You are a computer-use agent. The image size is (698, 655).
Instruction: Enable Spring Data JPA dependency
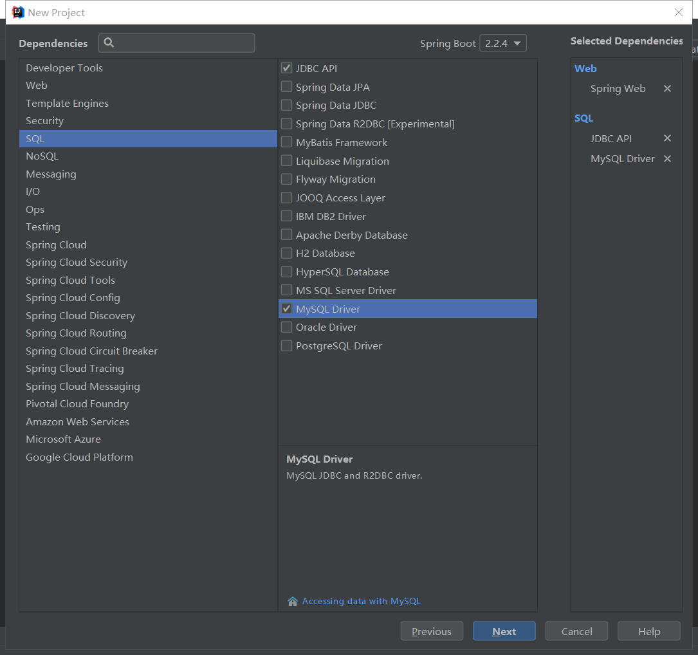[x=286, y=87]
